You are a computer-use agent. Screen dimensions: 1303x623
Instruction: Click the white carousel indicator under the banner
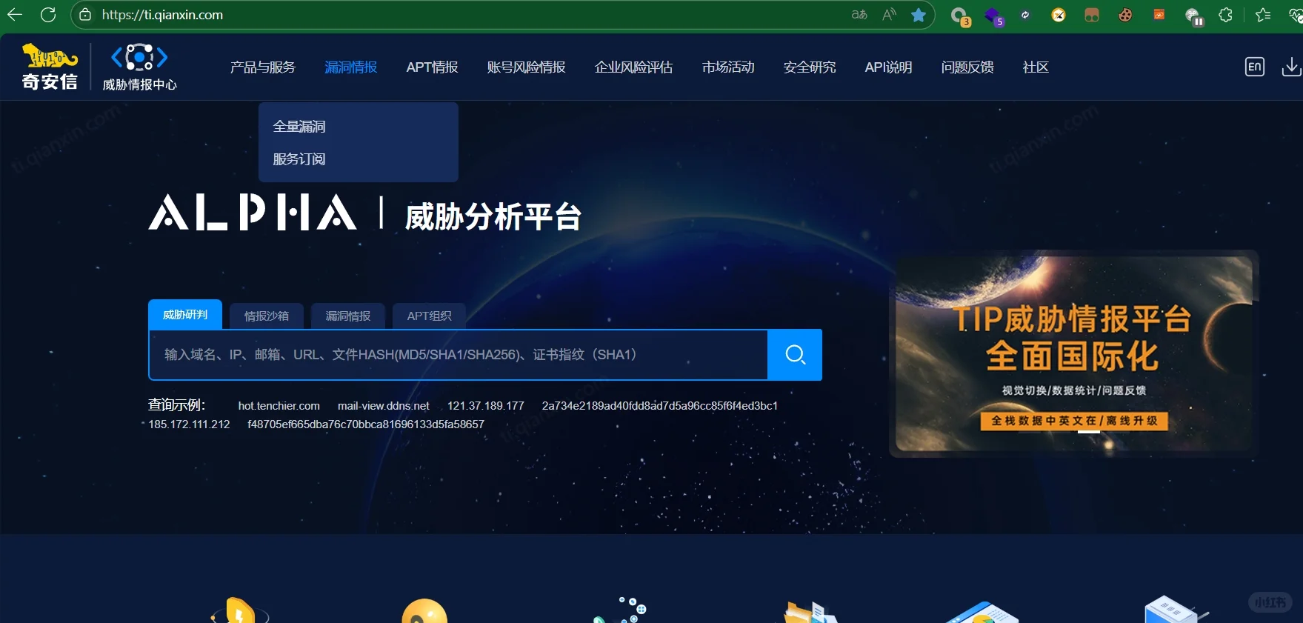click(x=1088, y=431)
